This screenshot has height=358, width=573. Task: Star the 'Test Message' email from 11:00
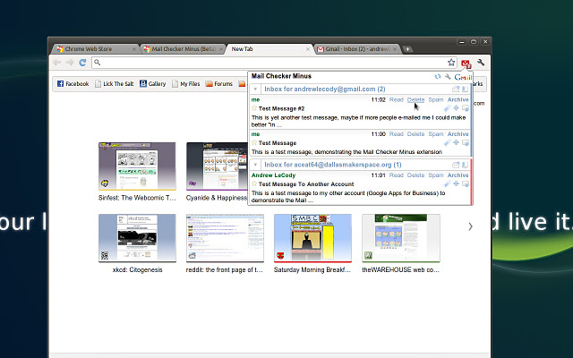coord(254,142)
